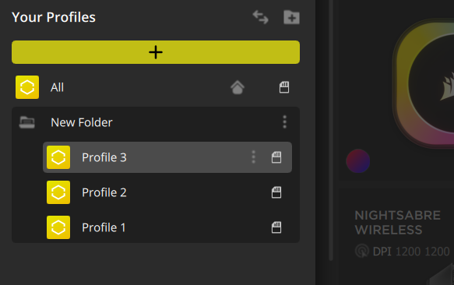Add a new profile with yellow plus button
Image resolution: width=454 pixels, height=285 pixels.
click(x=156, y=52)
